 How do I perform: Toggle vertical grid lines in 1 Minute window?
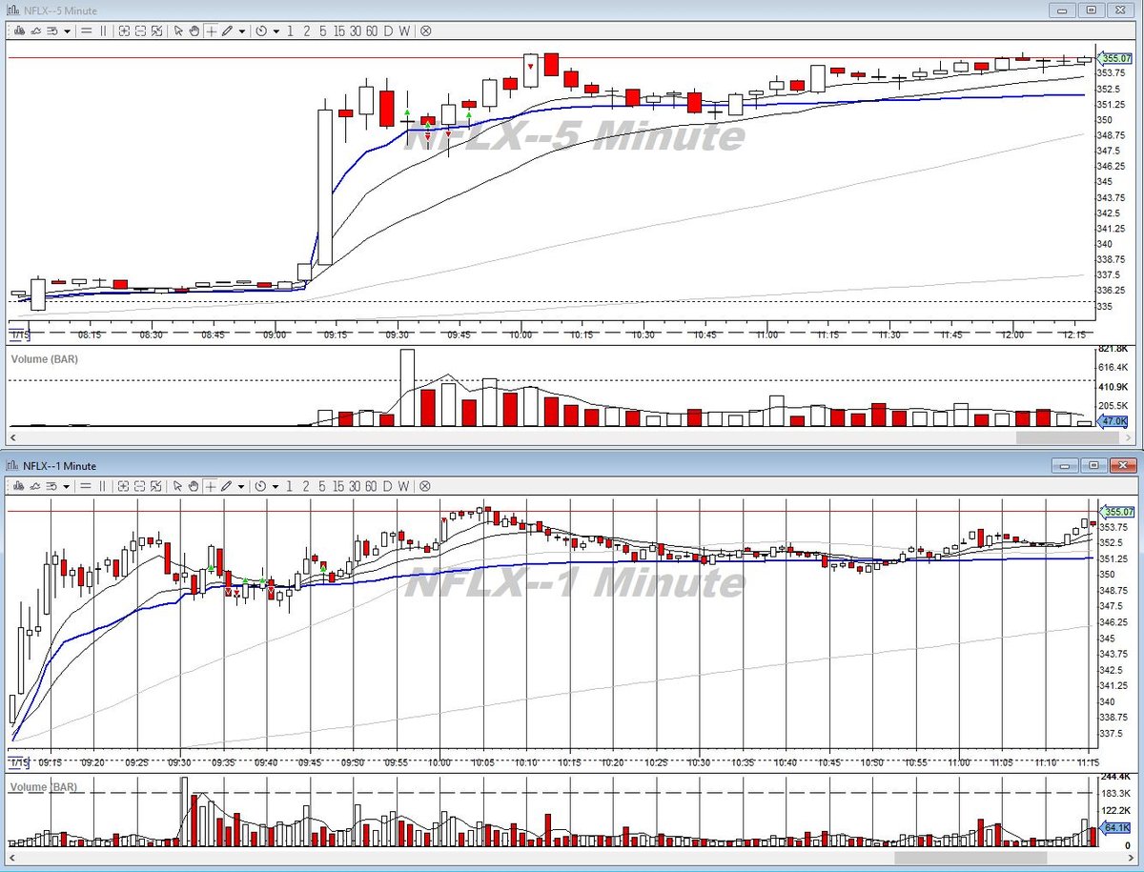coord(103,486)
